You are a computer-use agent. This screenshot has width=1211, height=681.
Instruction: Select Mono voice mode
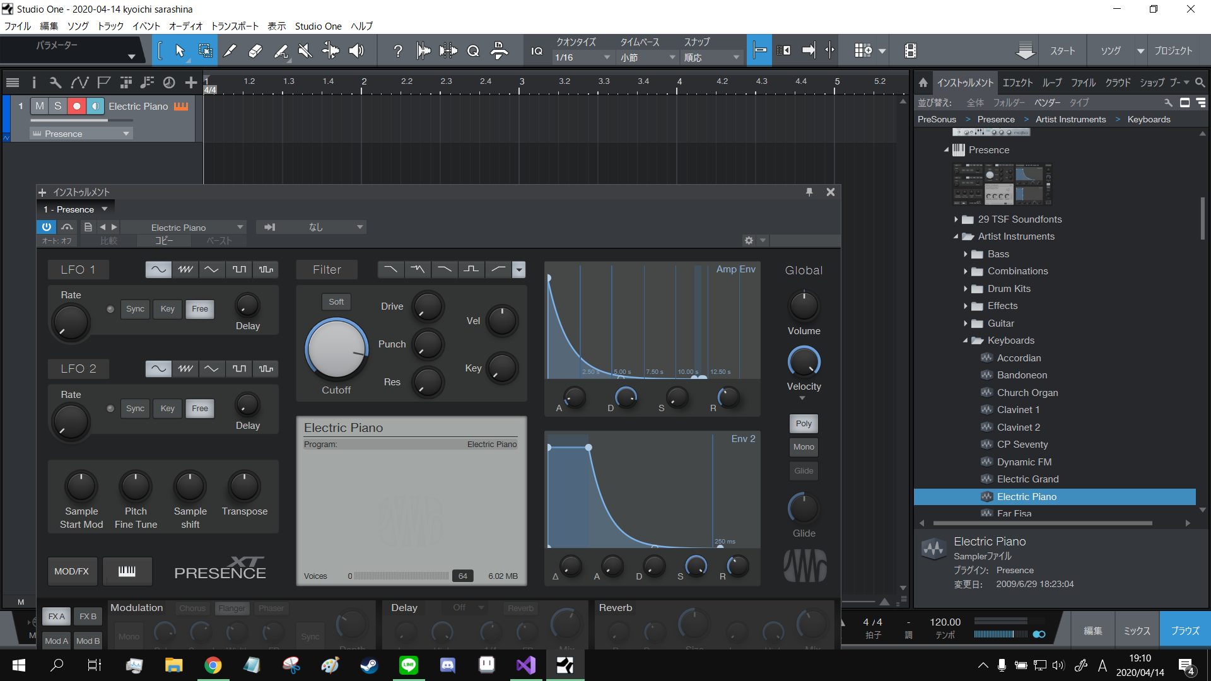coord(804,447)
